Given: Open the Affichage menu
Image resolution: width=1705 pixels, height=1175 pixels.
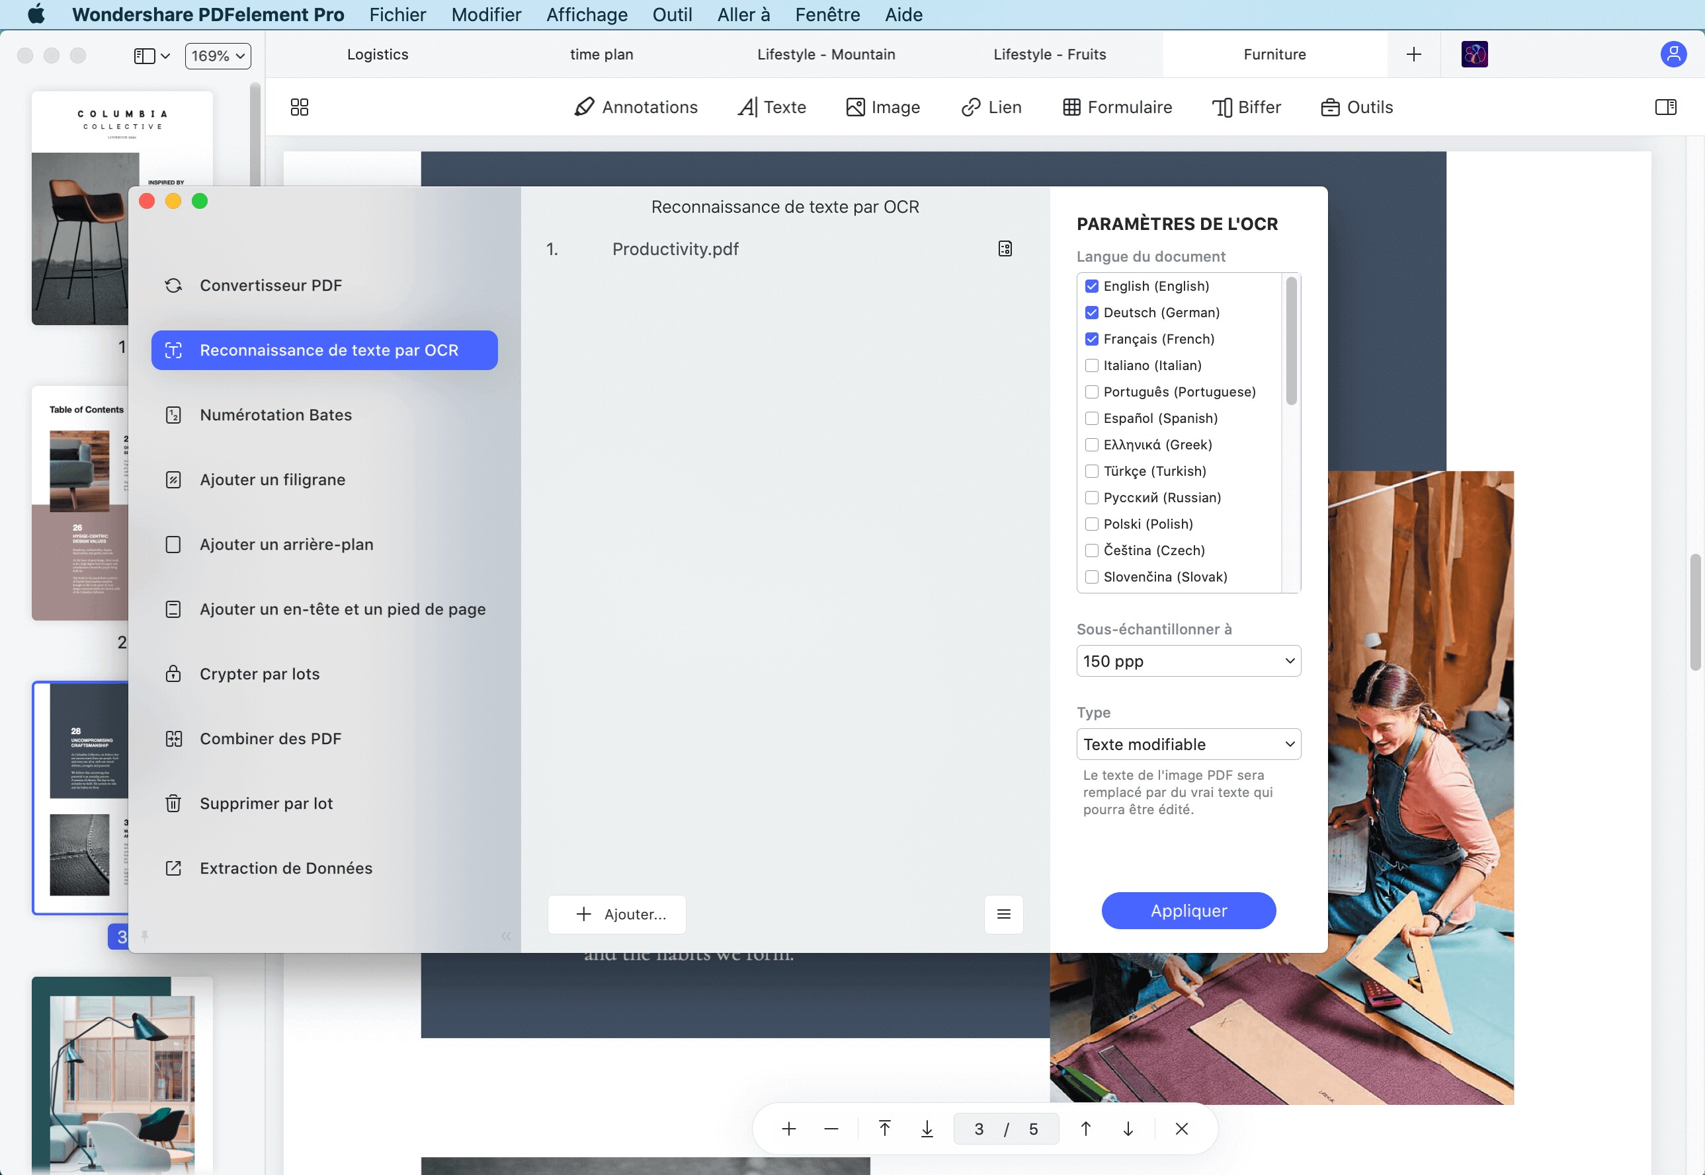Looking at the screenshot, I should (x=586, y=14).
